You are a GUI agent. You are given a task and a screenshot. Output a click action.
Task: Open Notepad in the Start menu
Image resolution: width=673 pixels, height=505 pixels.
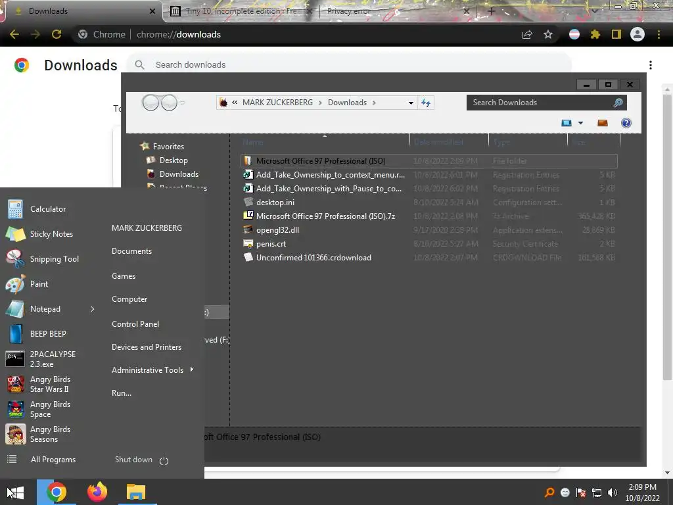(x=45, y=309)
